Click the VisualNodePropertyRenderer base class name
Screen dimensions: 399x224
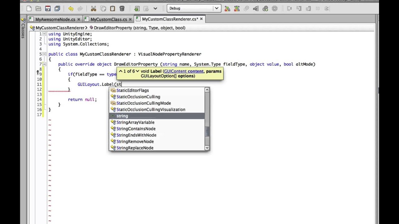tap(170, 54)
